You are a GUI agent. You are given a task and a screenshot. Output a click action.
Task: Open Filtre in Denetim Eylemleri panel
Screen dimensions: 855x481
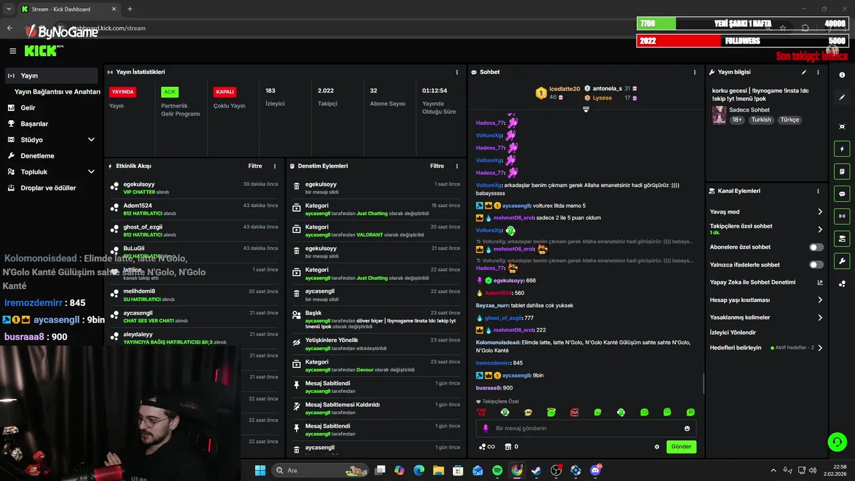437,166
